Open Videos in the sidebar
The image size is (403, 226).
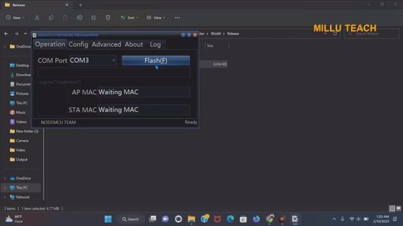(x=18, y=122)
